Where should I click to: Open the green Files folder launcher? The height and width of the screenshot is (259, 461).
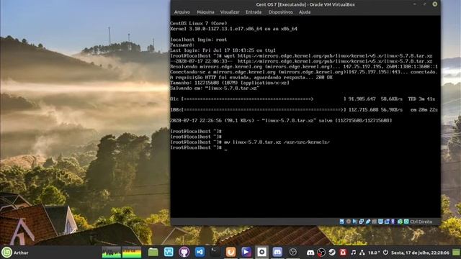[153, 252]
